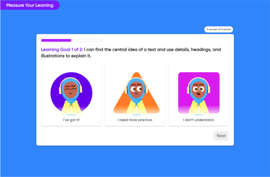This screenshot has height=177, width=270.
Task: Click the smiling closed-eyes character face
Action: click(71, 90)
